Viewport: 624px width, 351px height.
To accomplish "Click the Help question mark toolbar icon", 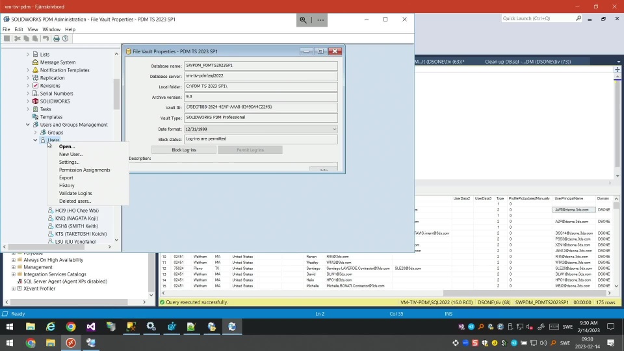I will click(x=65, y=38).
